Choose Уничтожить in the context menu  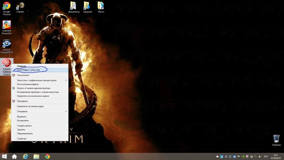pyautogui.click(x=40, y=75)
